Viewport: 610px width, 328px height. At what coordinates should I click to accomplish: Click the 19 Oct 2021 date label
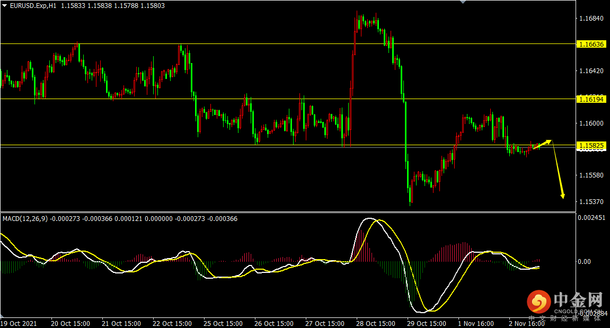[19, 324]
